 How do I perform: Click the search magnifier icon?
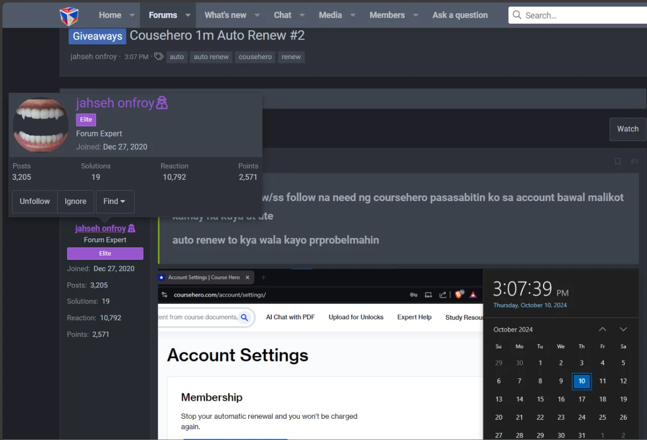pos(517,15)
